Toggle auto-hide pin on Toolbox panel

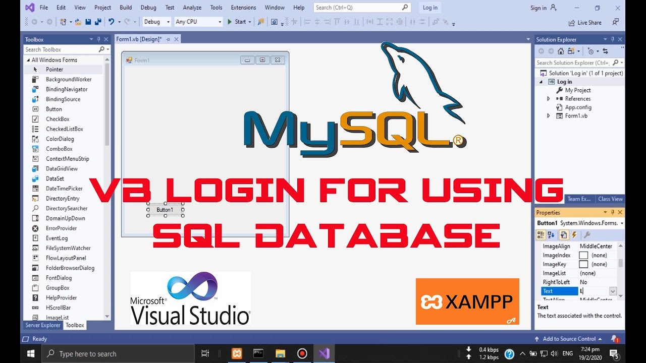(x=99, y=39)
